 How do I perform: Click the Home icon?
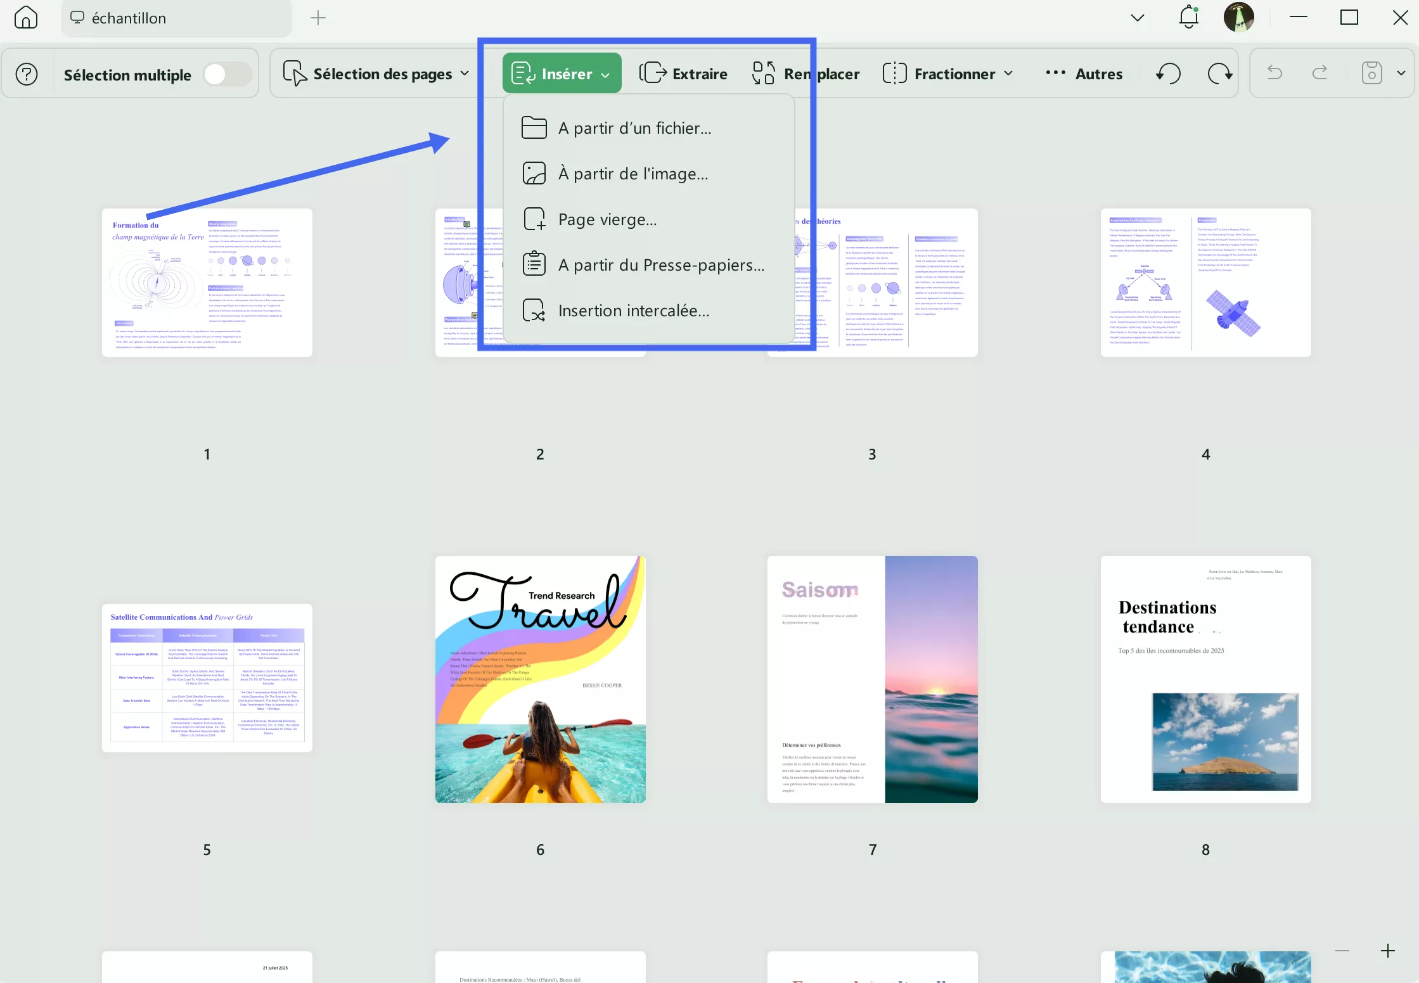[25, 18]
